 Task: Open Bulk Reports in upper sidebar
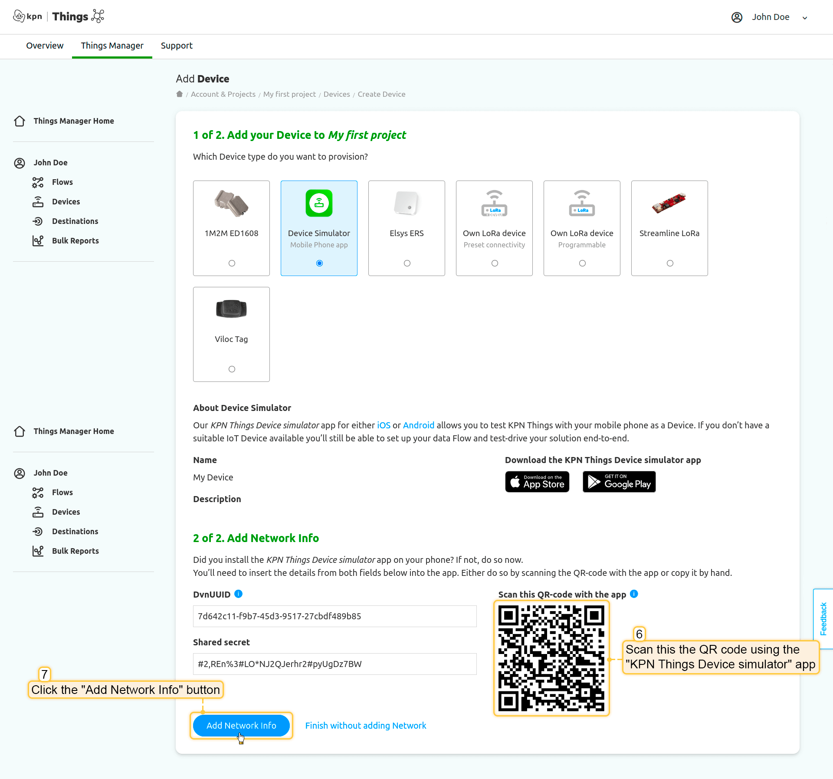pos(75,241)
